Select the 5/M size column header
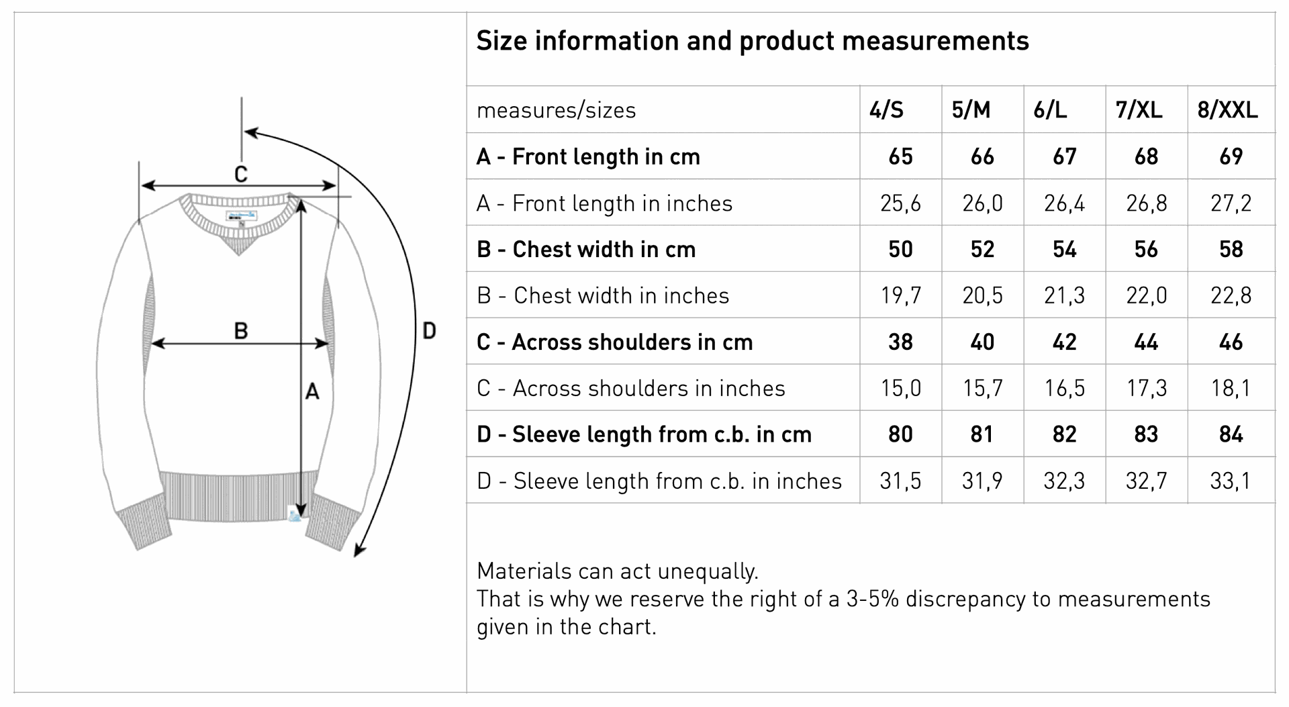 coord(971,109)
